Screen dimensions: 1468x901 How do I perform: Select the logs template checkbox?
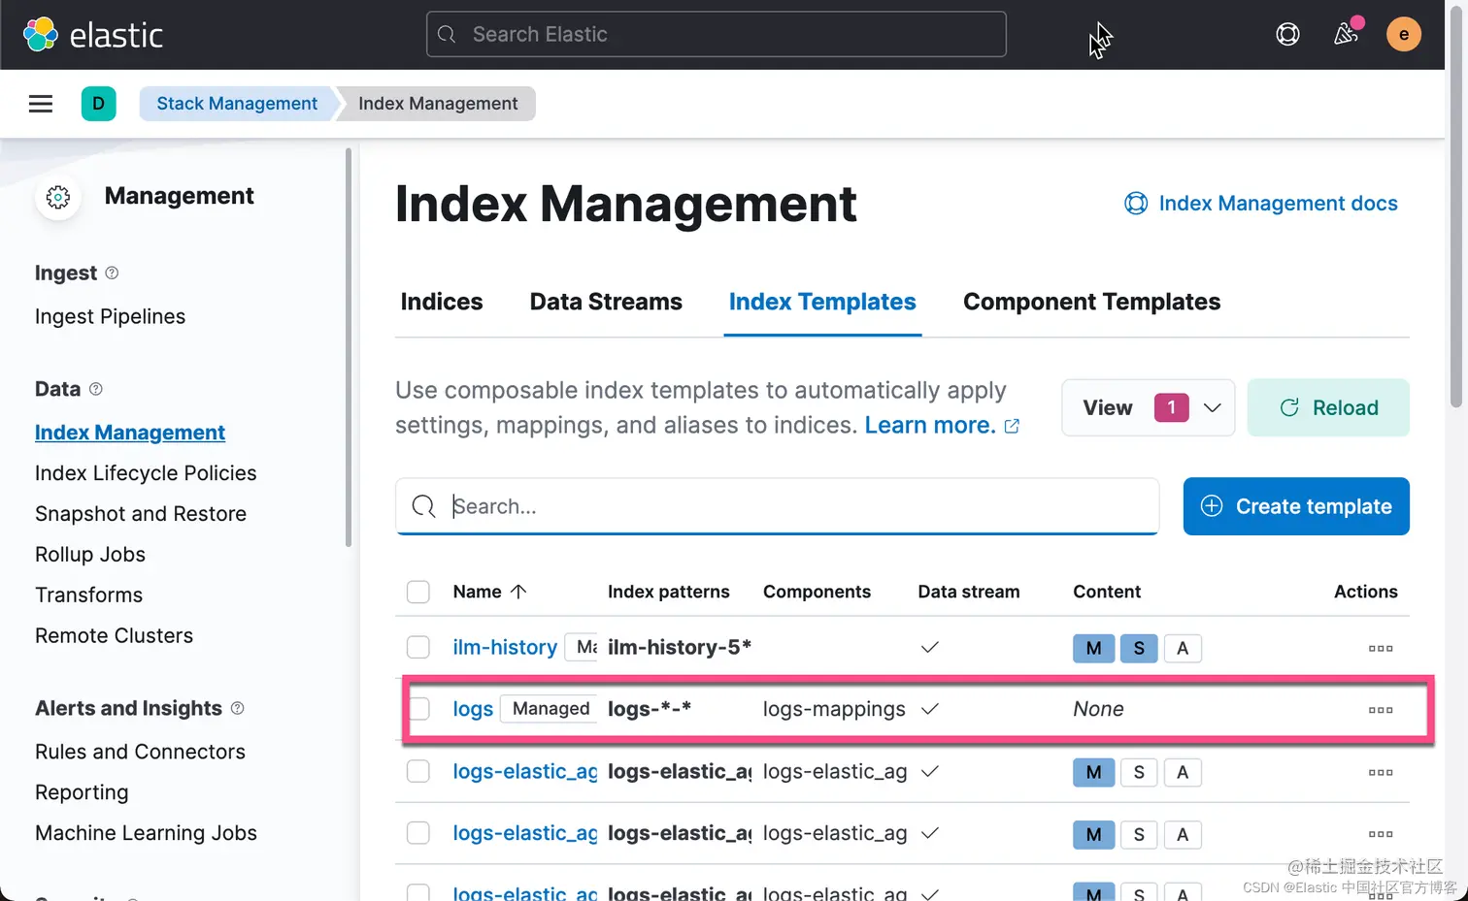pyautogui.click(x=418, y=709)
